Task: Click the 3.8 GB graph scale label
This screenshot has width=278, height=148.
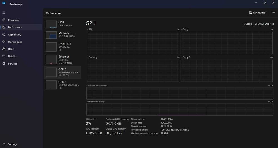Action: [270, 102]
